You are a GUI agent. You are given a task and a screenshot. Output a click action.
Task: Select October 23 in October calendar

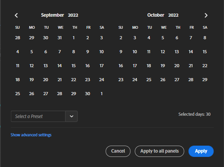tap(121, 80)
